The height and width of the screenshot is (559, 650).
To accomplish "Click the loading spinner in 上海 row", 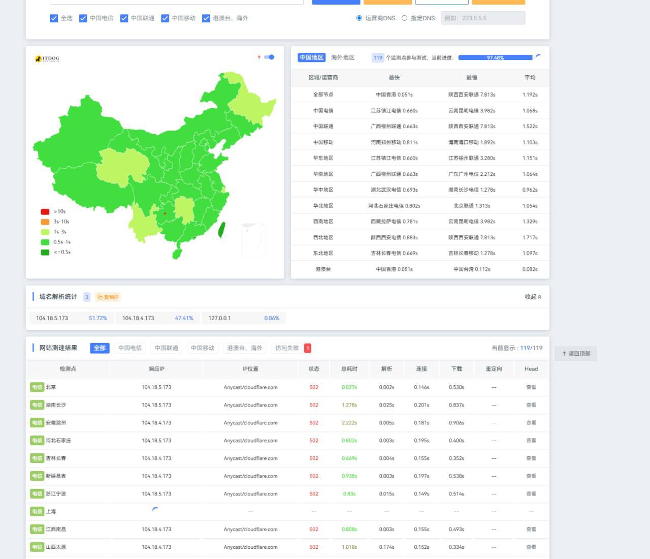I will coord(155,509).
